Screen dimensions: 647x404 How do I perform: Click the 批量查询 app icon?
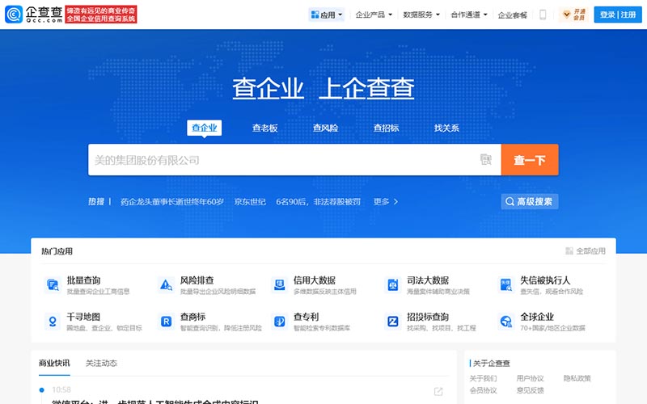coord(53,285)
